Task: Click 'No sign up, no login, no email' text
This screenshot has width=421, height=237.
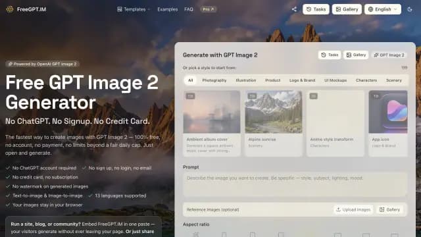Action: (120, 168)
